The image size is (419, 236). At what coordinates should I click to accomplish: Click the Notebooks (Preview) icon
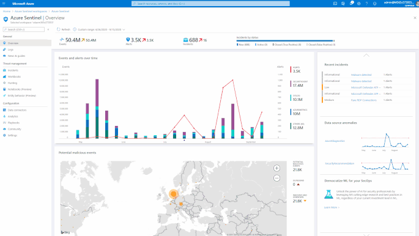click(x=4, y=89)
